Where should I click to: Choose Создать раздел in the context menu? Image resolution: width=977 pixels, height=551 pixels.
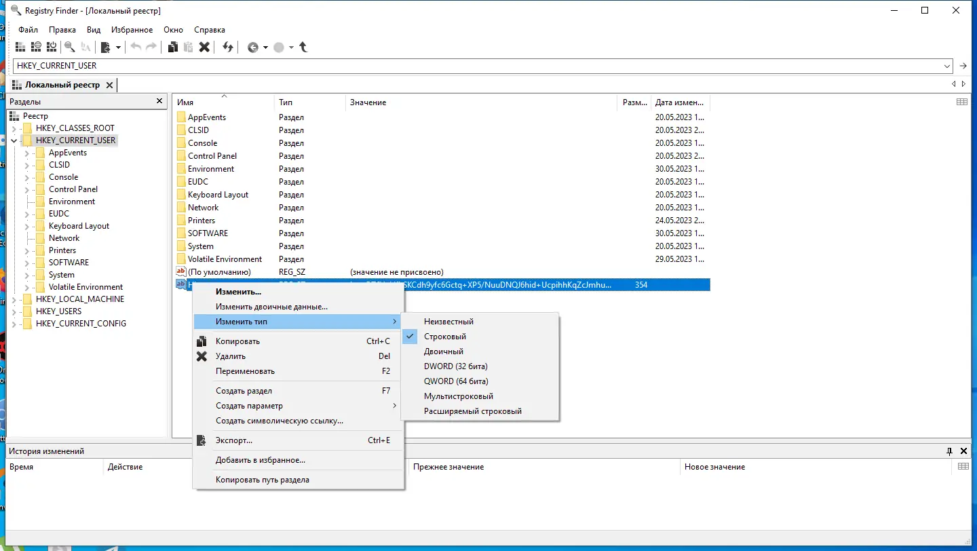(299, 391)
